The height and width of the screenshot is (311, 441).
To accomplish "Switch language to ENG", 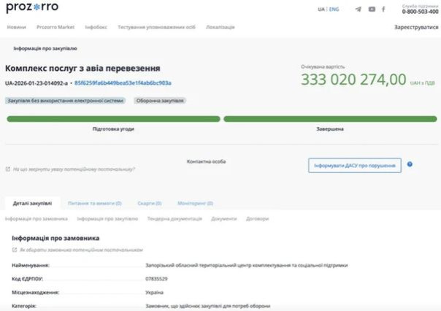I will [x=334, y=9].
